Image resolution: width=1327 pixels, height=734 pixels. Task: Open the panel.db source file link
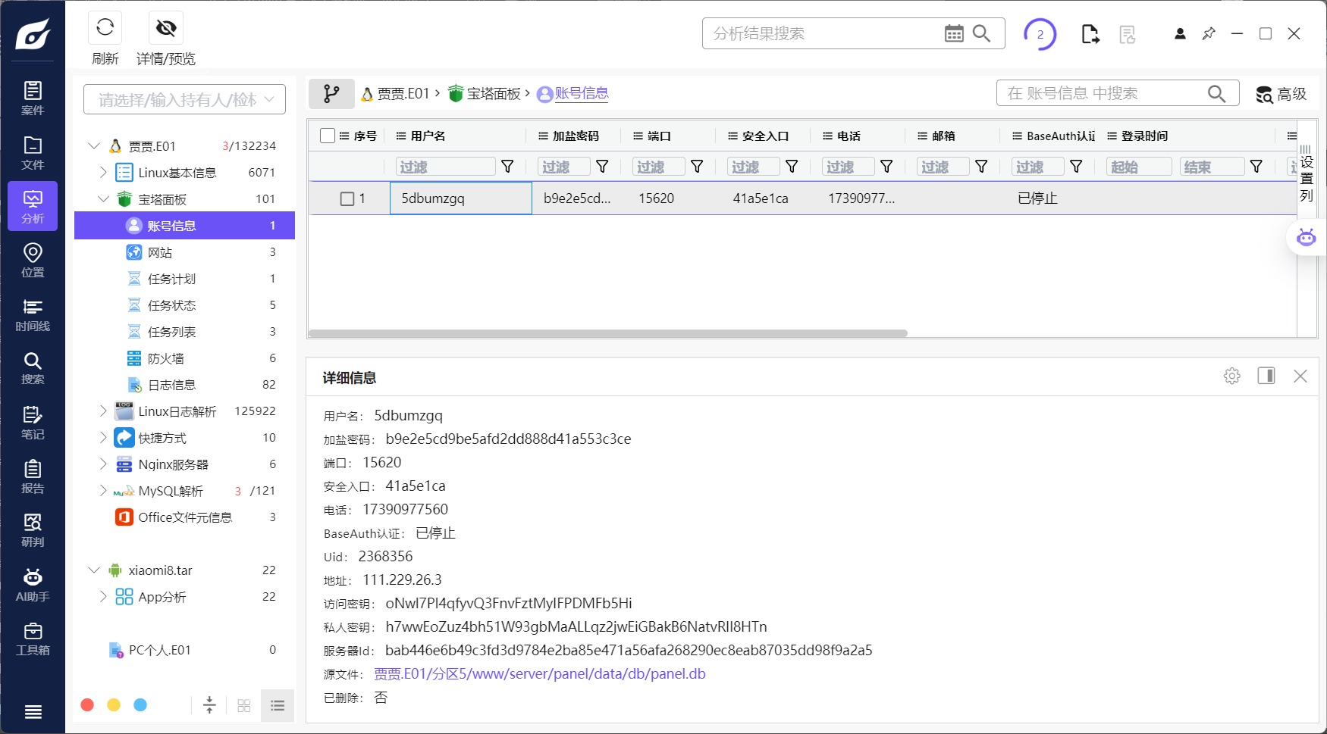point(539,674)
